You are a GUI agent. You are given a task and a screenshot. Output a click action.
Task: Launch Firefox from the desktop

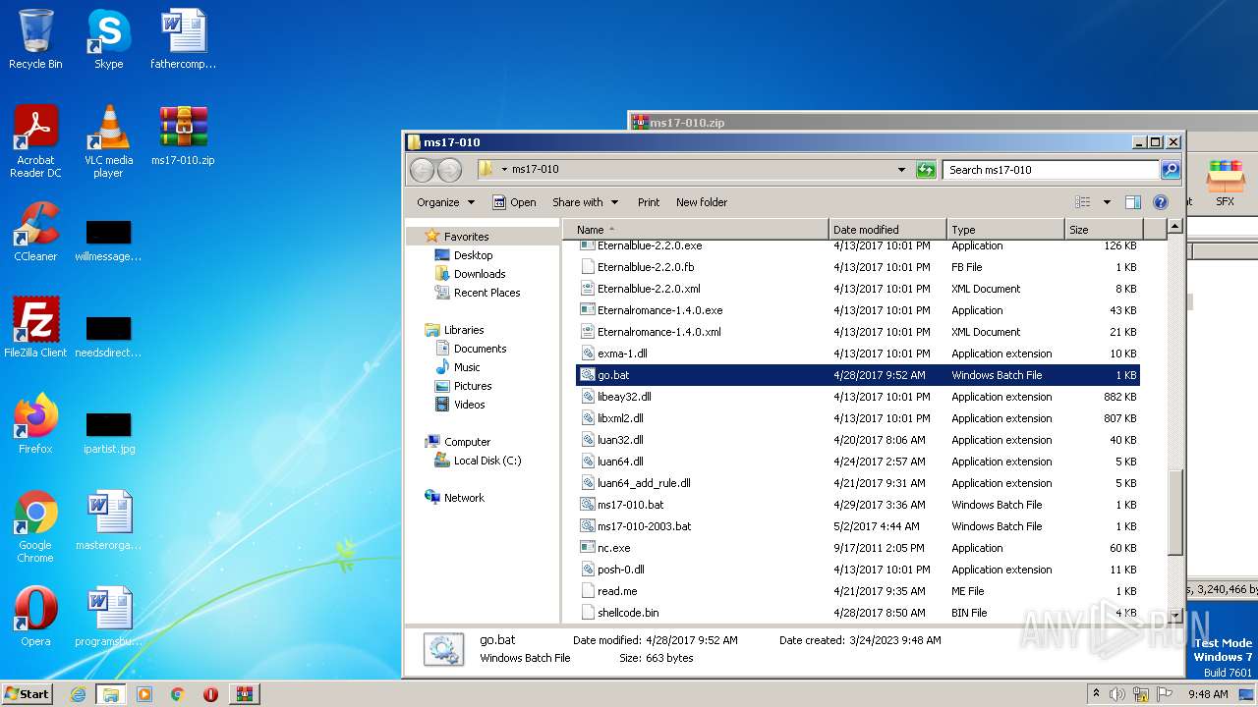pyautogui.click(x=35, y=424)
